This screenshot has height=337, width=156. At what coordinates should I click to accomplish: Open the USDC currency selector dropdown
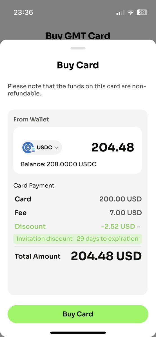coord(41,148)
